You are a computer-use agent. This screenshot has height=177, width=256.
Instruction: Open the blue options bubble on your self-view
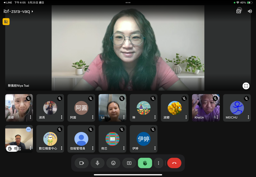pyautogui.click(x=28, y=129)
